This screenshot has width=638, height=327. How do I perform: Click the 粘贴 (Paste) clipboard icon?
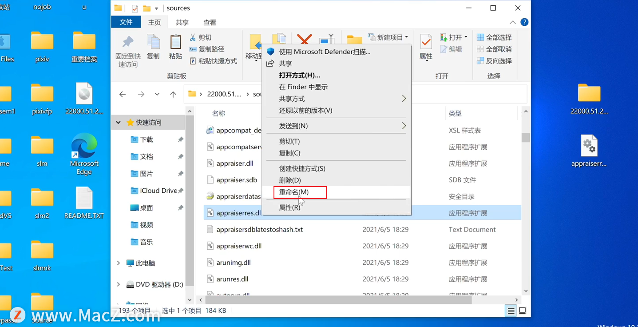(175, 47)
